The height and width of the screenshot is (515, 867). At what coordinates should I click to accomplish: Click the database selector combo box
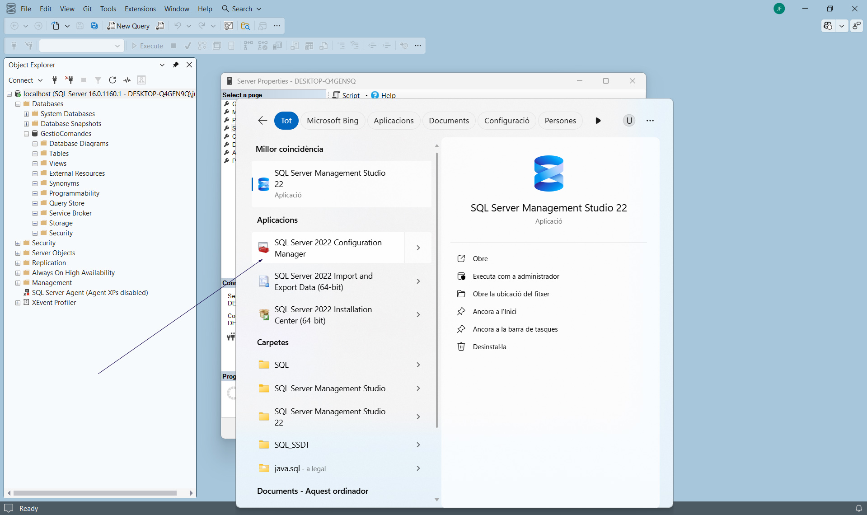tap(81, 46)
